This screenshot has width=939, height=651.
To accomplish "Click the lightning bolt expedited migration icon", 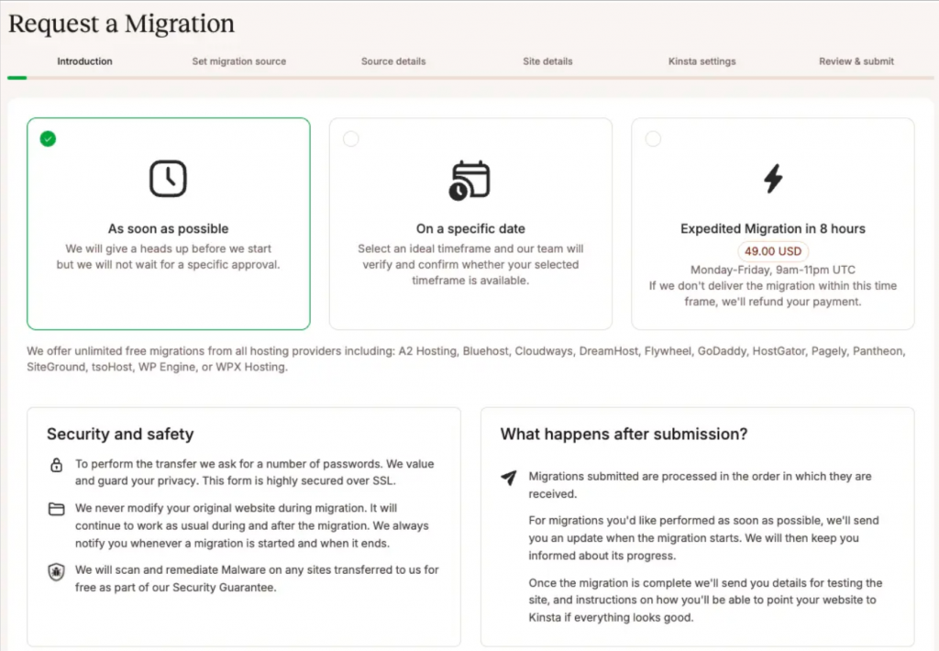I will pos(773,179).
